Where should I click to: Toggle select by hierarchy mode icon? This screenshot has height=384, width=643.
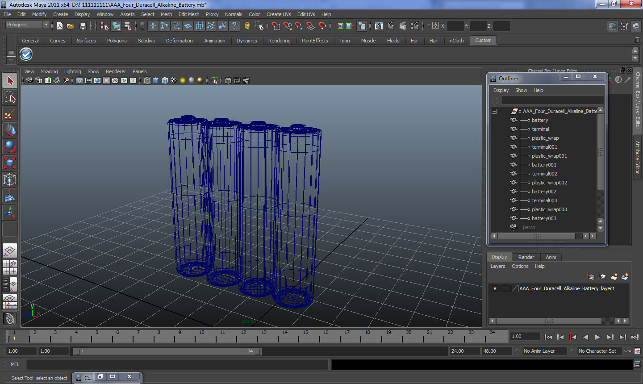coord(104,26)
